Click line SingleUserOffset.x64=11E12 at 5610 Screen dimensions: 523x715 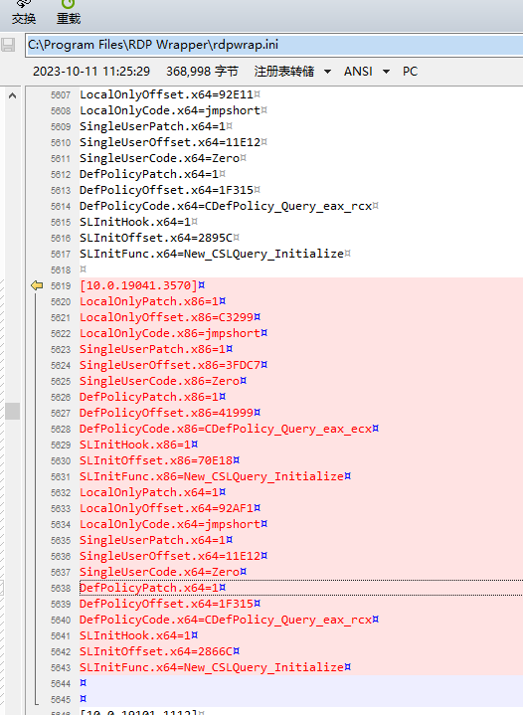[x=170, y=142]
